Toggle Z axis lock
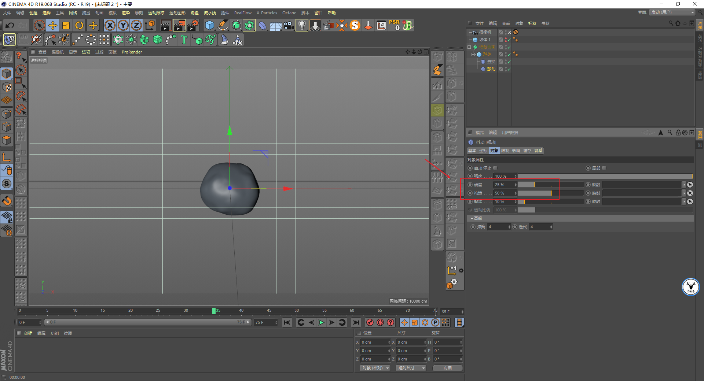 pos(136,25)
